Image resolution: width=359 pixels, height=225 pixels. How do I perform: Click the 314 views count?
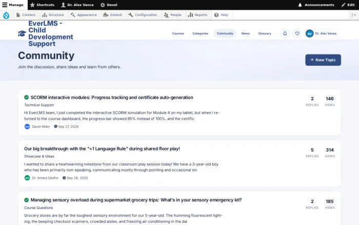pos(330,150)
